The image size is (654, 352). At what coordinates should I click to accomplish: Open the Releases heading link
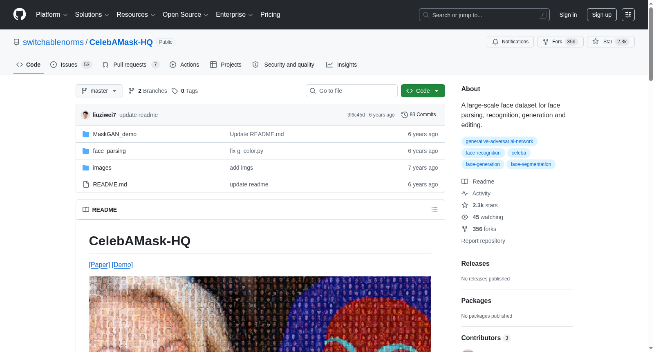pos(475,264)
